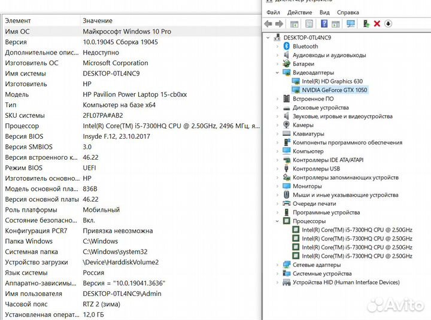Click the Очереди печати printer icon
This screenshot has width=431, height=320.
pyautogui.click(x=286, y=203)
